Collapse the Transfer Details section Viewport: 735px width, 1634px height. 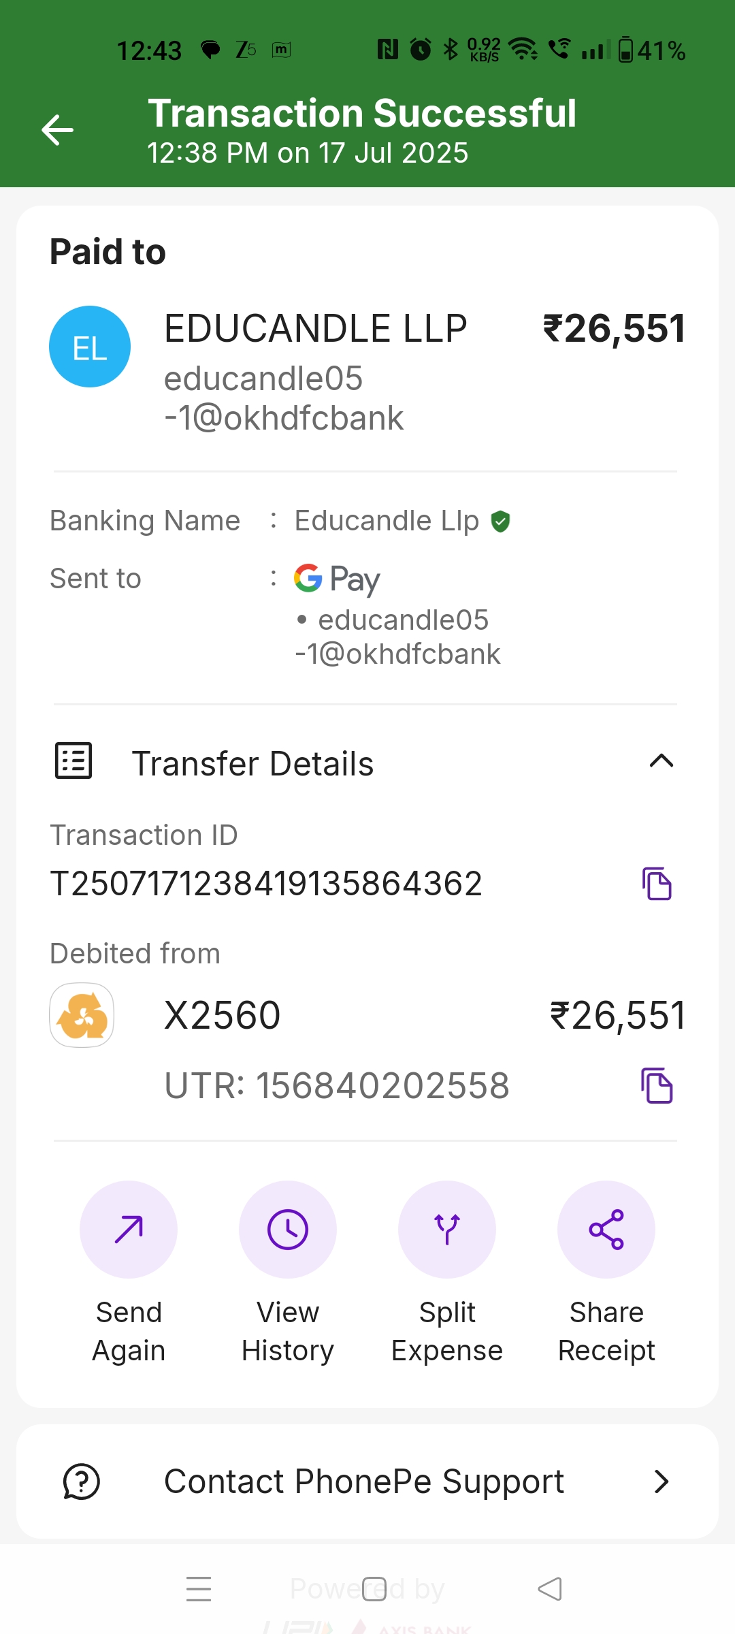point(661,761)
